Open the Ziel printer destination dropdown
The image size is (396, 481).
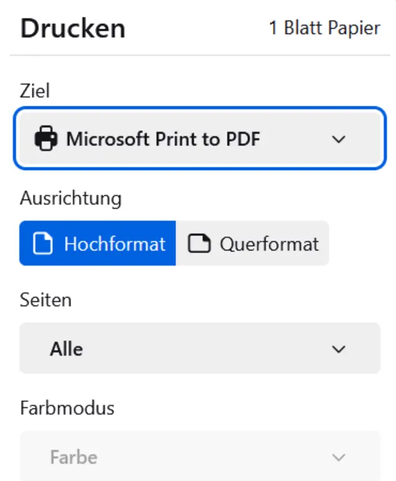tap(199, 139)
